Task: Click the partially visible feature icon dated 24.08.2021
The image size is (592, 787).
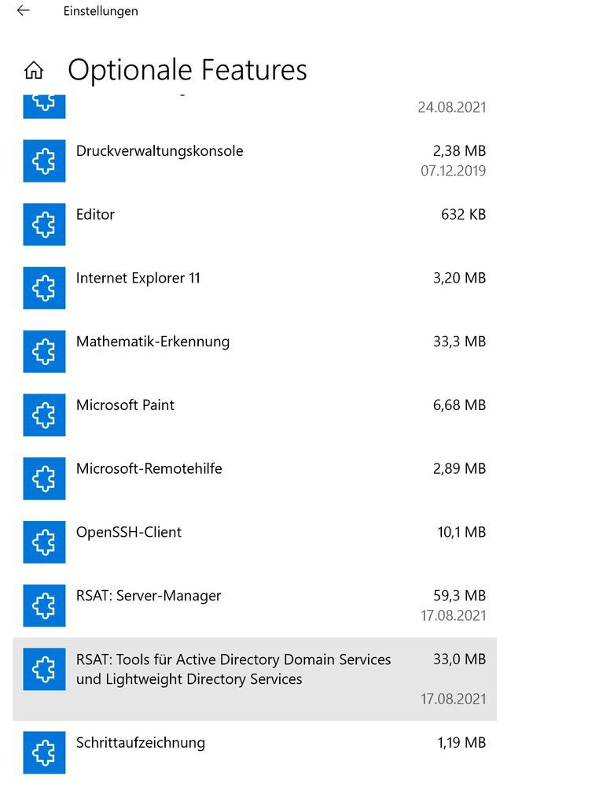Action: click(x=44, y=106)
